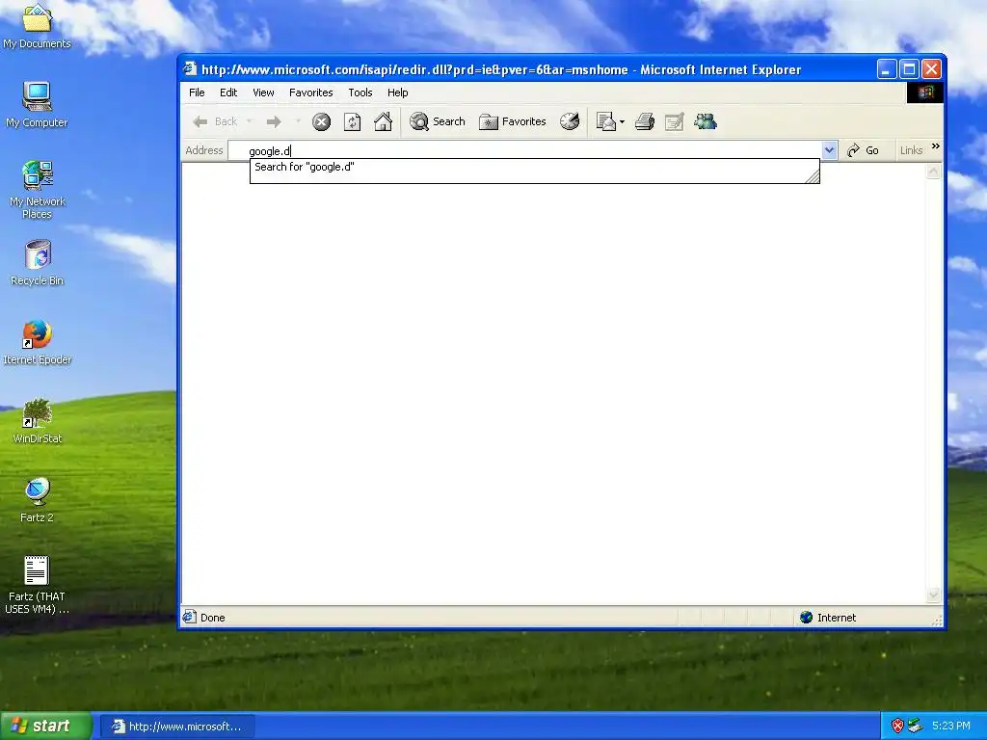Click the microsoft.com taskbar window button
This screenshot has width=987, height=740.
point(177,727)
